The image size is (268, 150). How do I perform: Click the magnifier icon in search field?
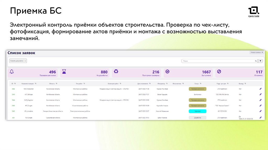(x=256, y=61)
